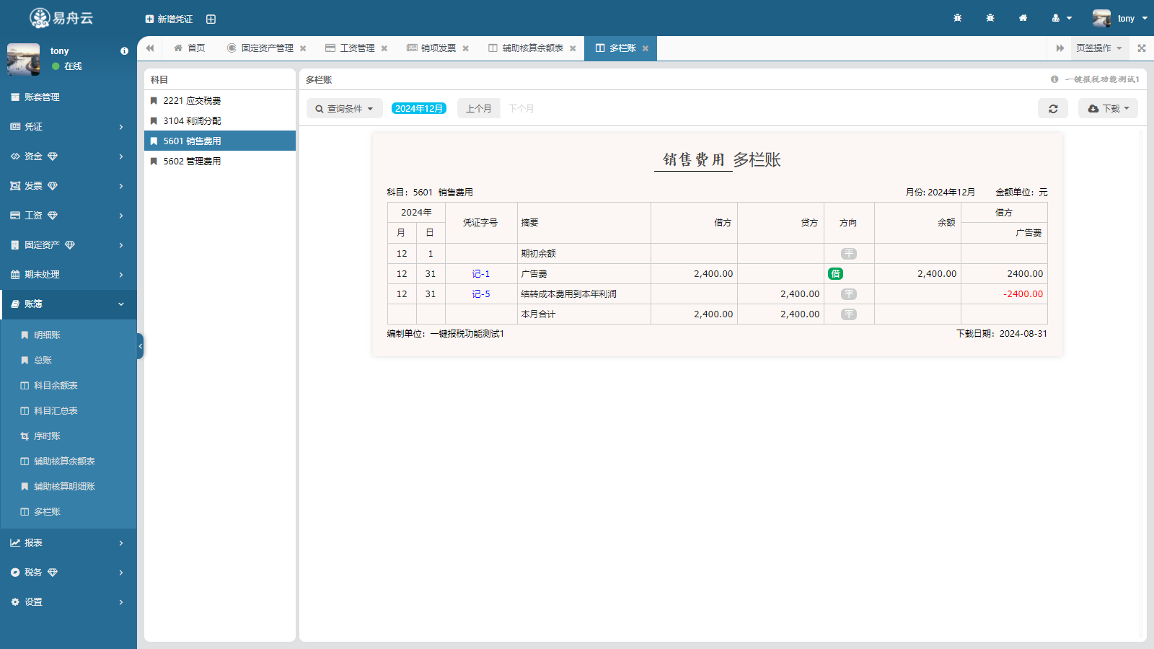Expand the 设置 sidebar menu
Screen dimensions: 1154x649
point(69,601)
